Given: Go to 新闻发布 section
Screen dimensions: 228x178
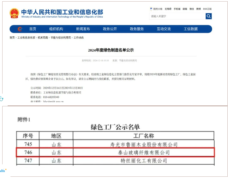Looking at the screenshot, I should coord(83,29).
